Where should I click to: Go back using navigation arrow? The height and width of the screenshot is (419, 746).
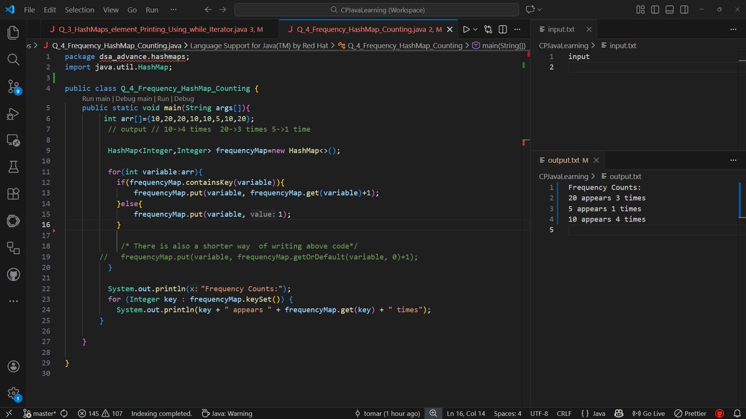208,10
